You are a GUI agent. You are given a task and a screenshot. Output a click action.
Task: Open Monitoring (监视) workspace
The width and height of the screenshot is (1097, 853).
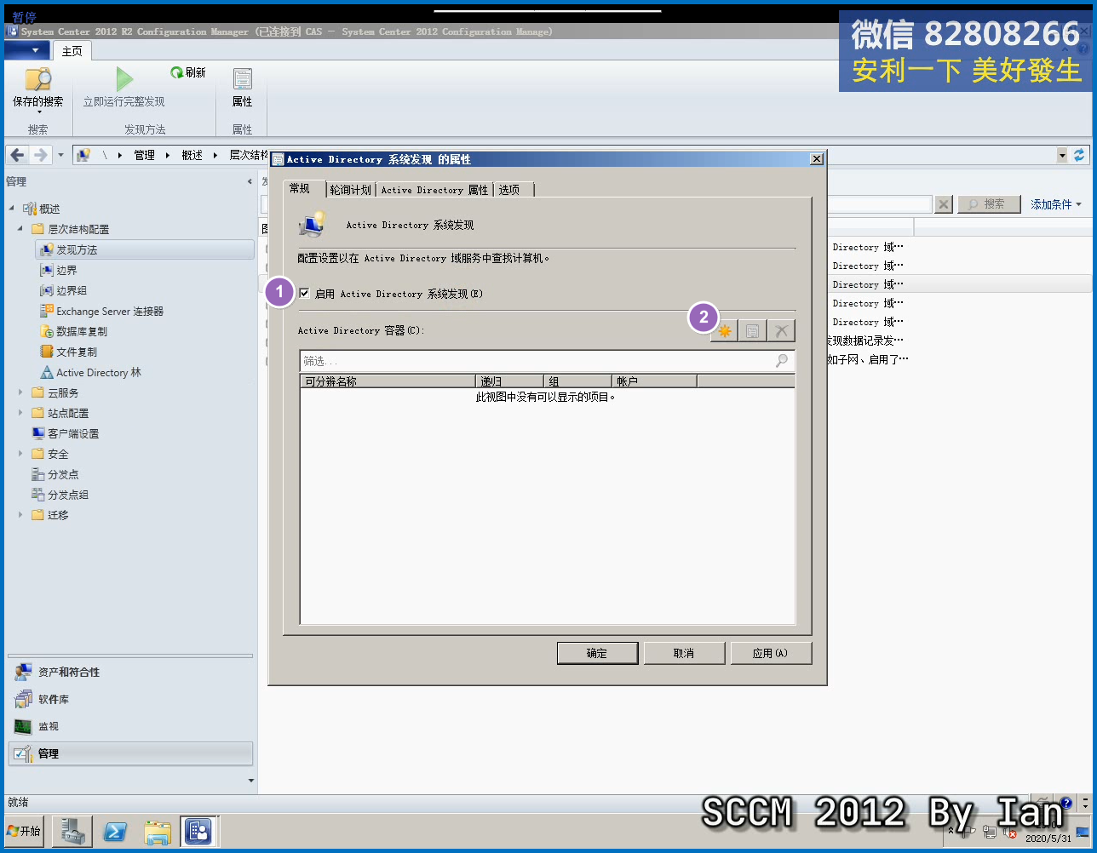click(131, 727)
